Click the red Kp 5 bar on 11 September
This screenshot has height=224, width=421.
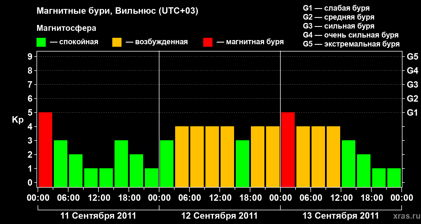(x=45, y=150)
